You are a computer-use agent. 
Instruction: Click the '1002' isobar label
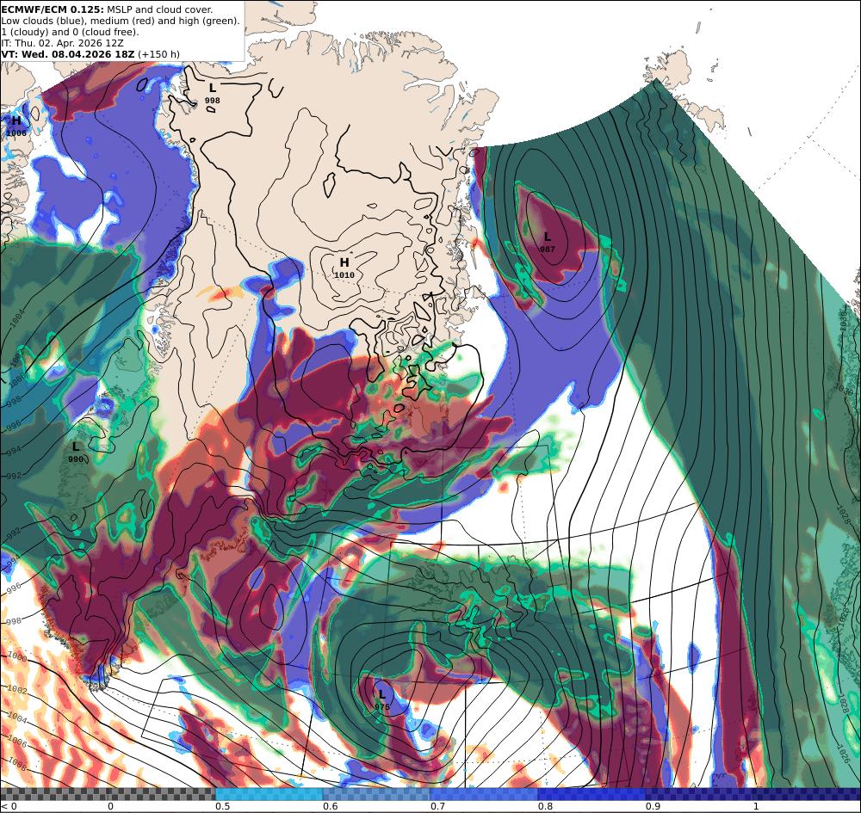pyautogui.click(x=17, y=690)
